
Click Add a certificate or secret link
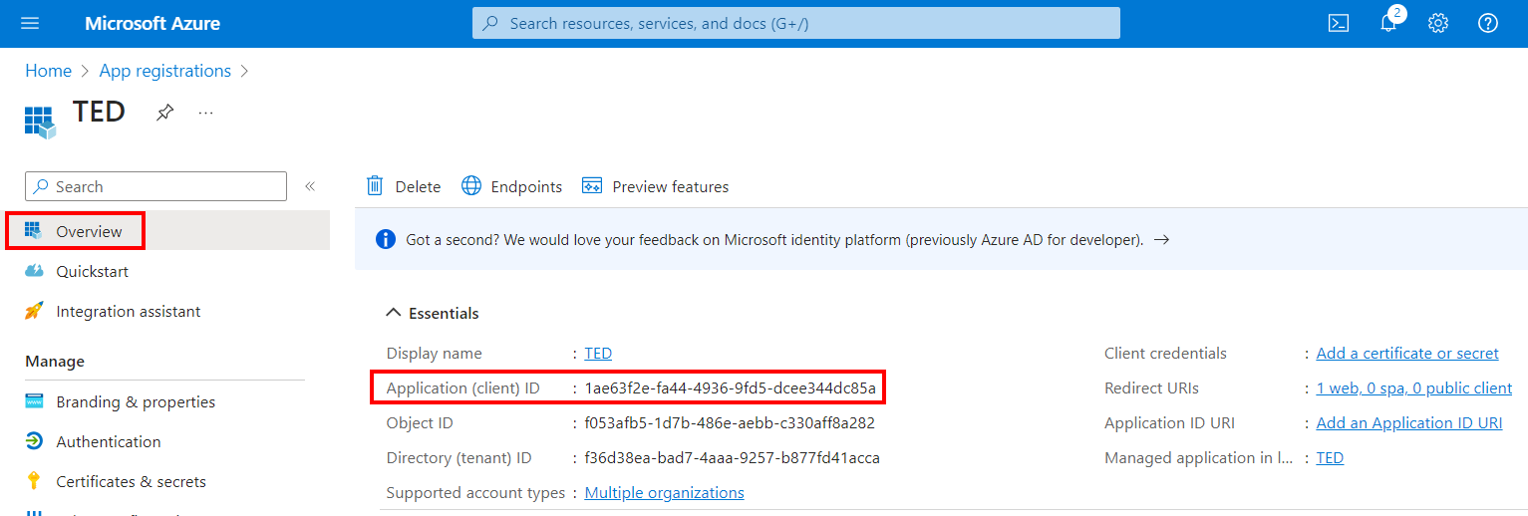[1407, 354]
